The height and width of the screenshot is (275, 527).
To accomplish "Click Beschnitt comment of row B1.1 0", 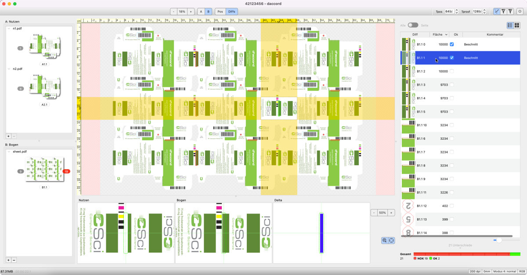I will [x=471, y=44].
